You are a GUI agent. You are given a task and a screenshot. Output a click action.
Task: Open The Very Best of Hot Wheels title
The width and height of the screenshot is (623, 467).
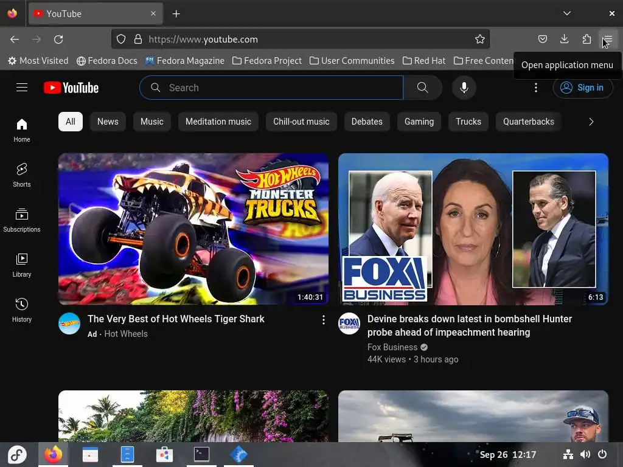coord(176,319)
